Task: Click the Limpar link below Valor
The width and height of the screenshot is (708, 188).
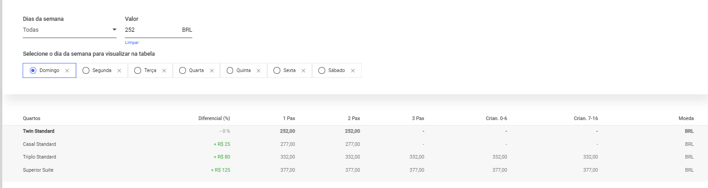Action: click(132, 43)
